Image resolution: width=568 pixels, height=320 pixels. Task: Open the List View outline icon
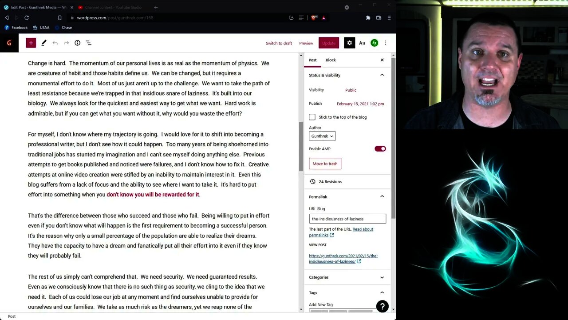tap(88, 43)
